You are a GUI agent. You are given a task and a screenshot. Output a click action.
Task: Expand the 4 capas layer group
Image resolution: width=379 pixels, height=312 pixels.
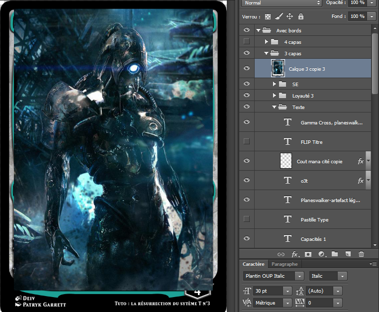tap(267, 42)
